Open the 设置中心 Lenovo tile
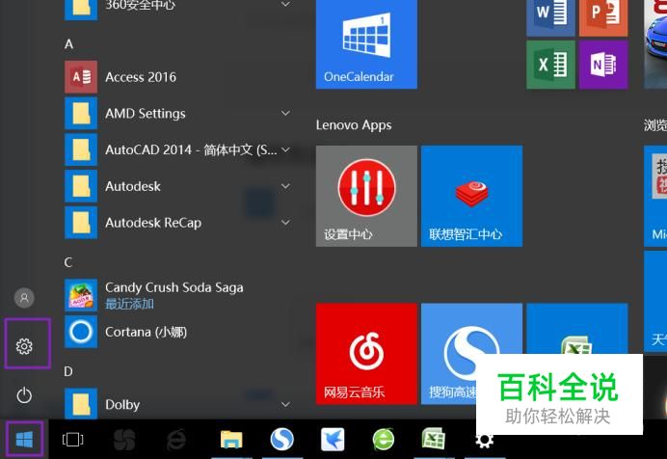The width and height of the screenshot is (667, 459). [366, 196]
